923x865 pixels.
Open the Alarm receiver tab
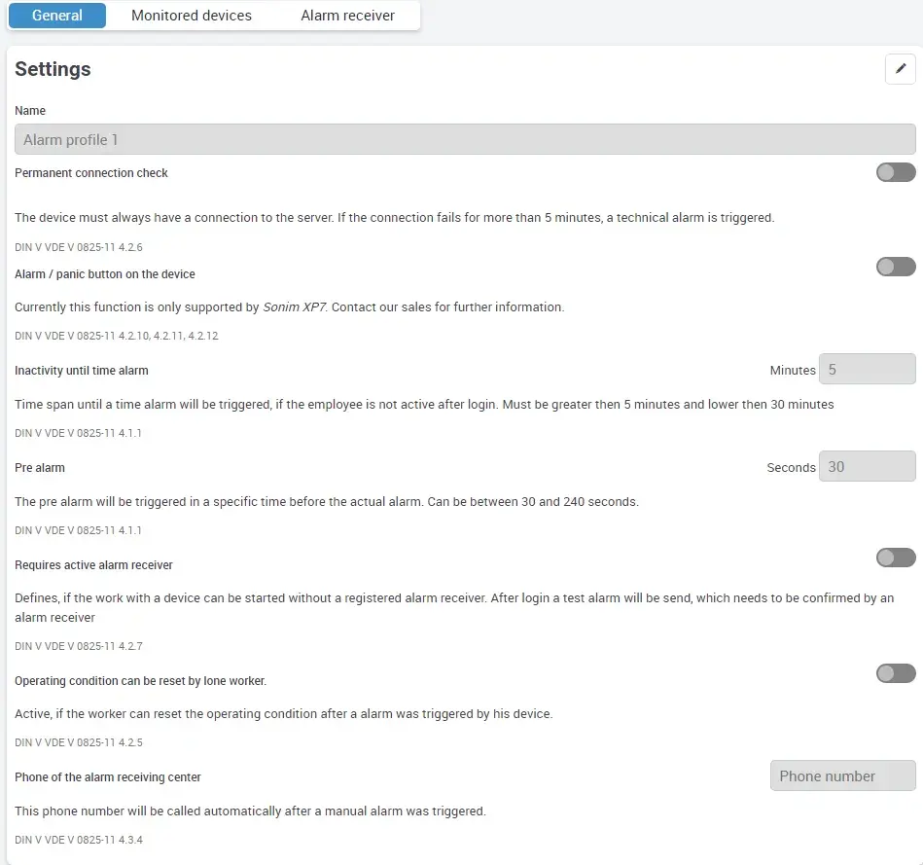347,16
